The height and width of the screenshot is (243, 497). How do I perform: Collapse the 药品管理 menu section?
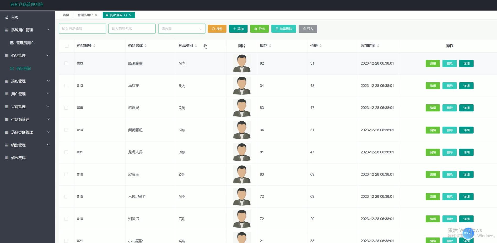pos(48,55)
